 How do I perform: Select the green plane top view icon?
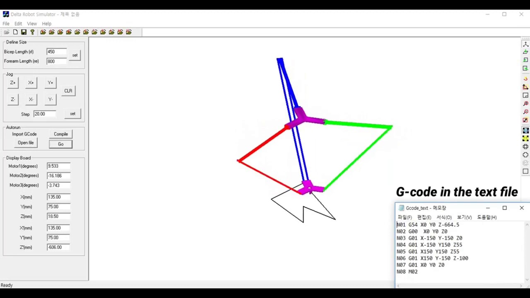pos(525,52)
